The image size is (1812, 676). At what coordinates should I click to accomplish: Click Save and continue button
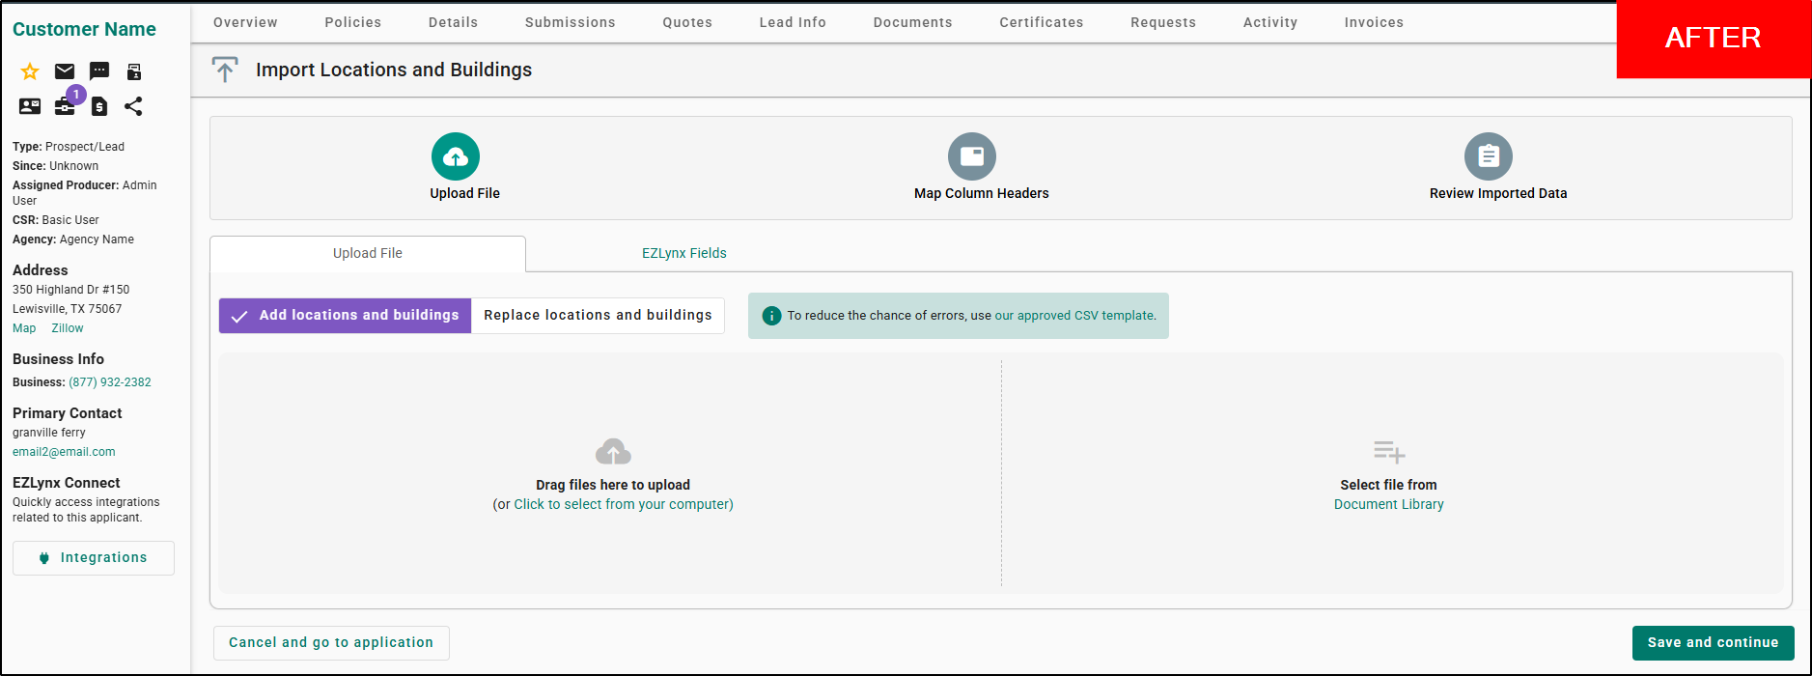click(x=1714, y=643)
